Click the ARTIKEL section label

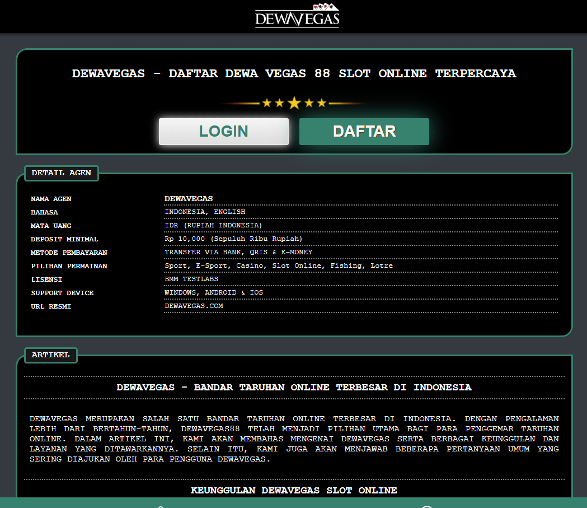point(50,355)
